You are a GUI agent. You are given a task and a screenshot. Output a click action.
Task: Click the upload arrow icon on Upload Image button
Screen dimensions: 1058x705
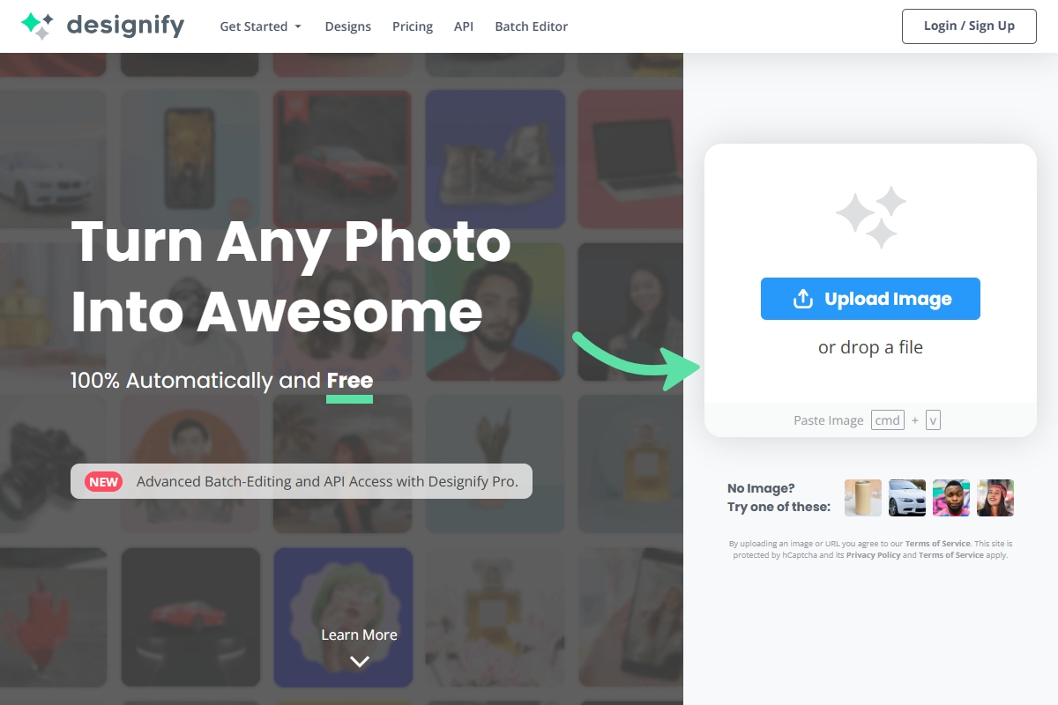click(803, 299)
